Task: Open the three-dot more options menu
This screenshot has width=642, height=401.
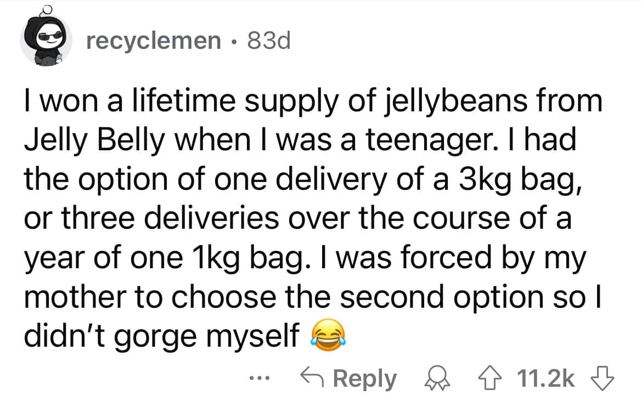Action: (257, 379)
